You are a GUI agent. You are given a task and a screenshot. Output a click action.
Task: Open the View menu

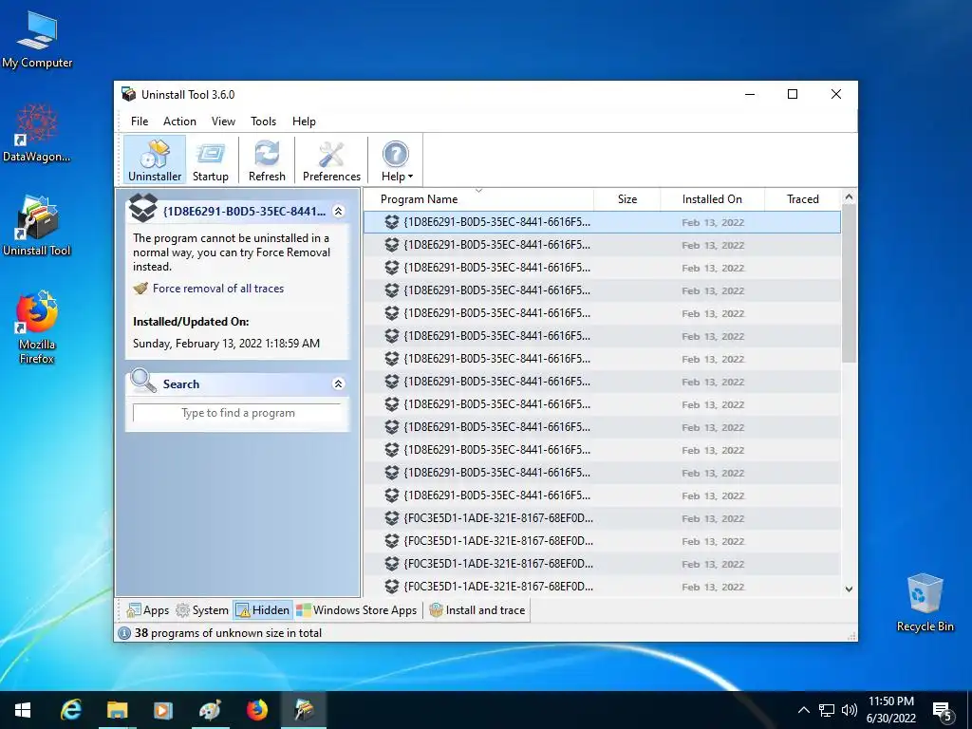click(223, 121)
